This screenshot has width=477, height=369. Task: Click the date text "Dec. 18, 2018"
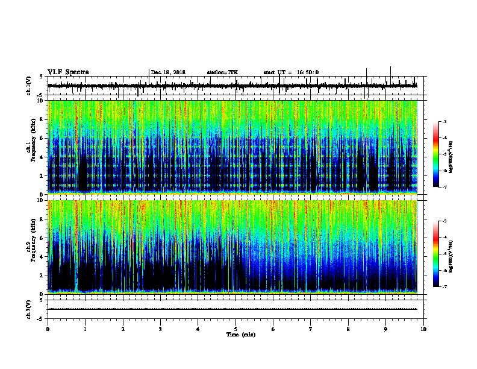click(168, 72)
